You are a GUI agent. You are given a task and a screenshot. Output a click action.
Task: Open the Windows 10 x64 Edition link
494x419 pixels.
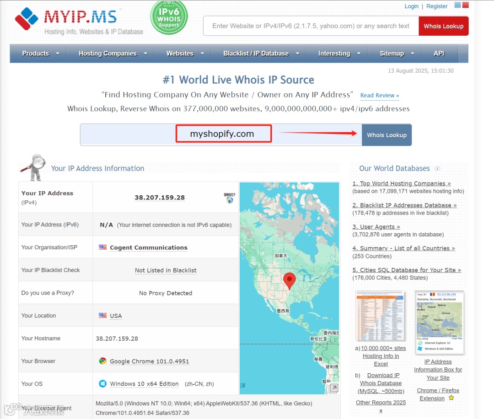[x=144, y=384]
